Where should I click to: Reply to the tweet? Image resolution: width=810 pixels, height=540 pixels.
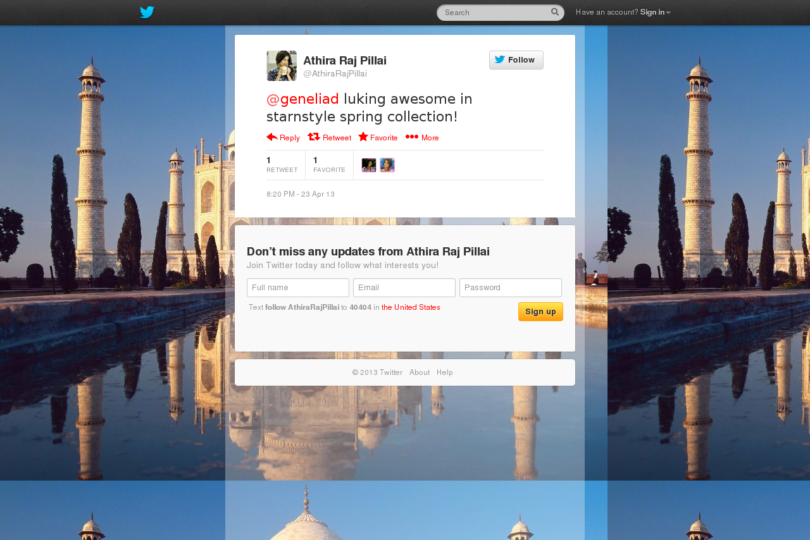point(283,137)
